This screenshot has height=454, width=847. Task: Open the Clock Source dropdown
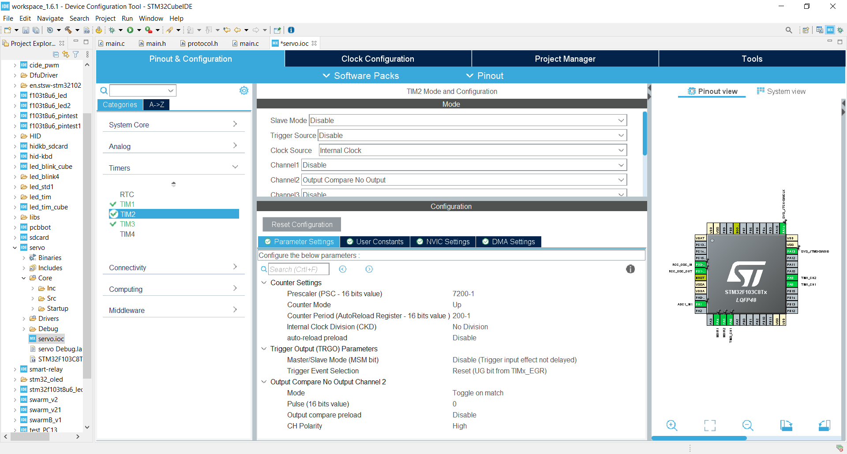(x=472, y=150)
